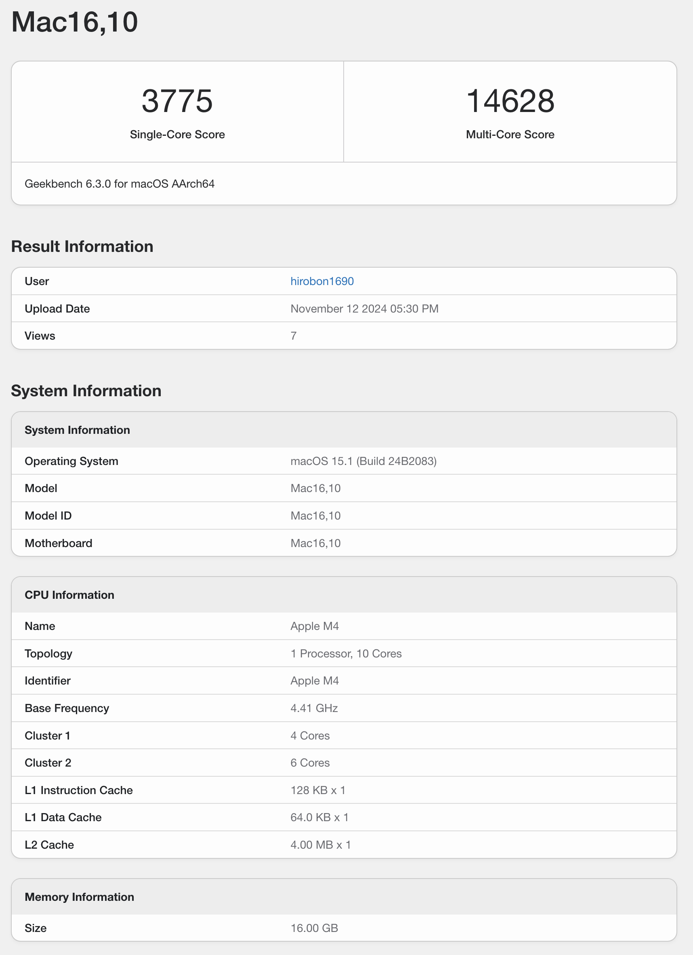
Task: Click the Views count value 7
Action: 294,336
